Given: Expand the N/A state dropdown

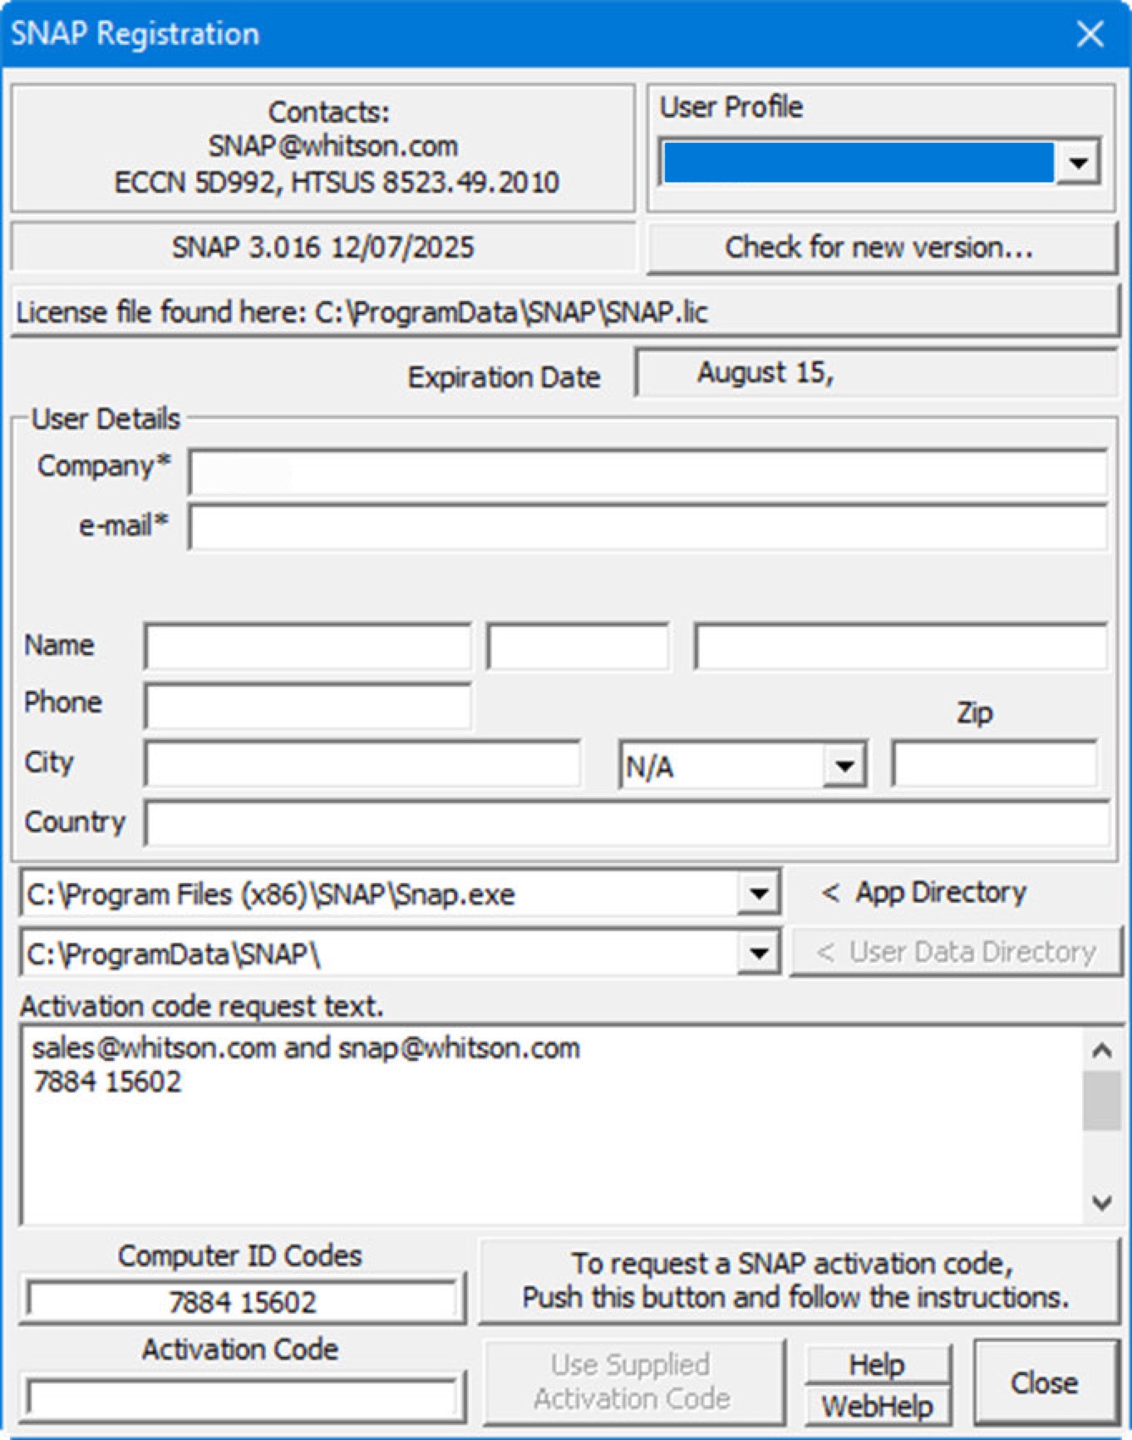Looking at the screenshot, I should tap(844, 766).
